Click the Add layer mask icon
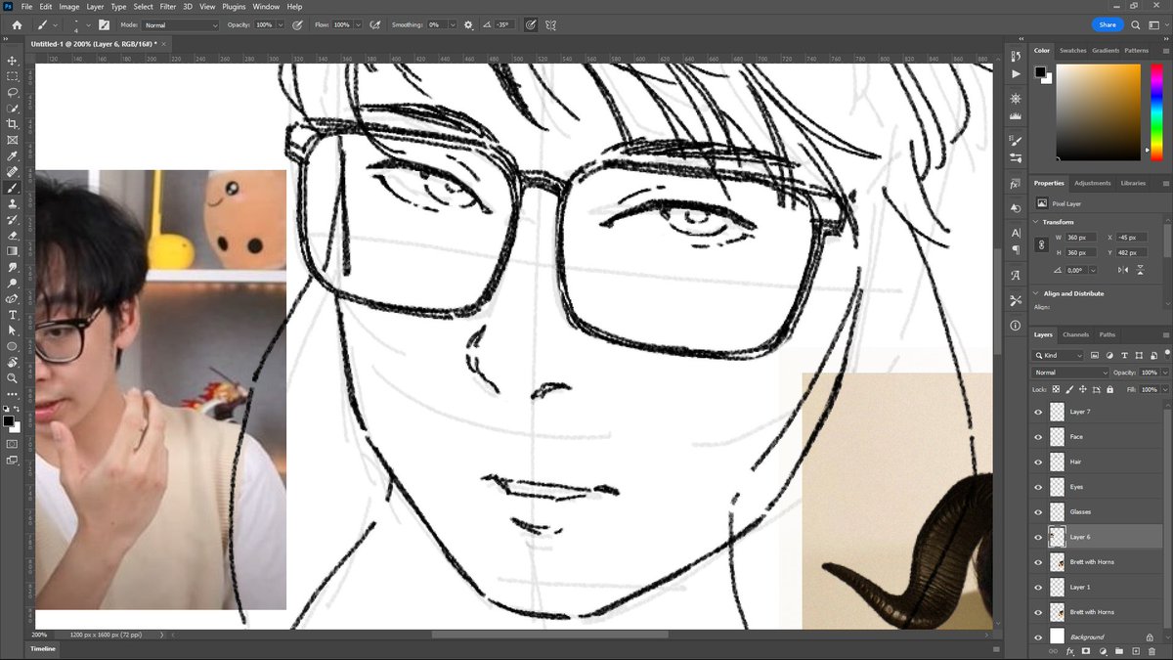 [x=1086, y=650]
